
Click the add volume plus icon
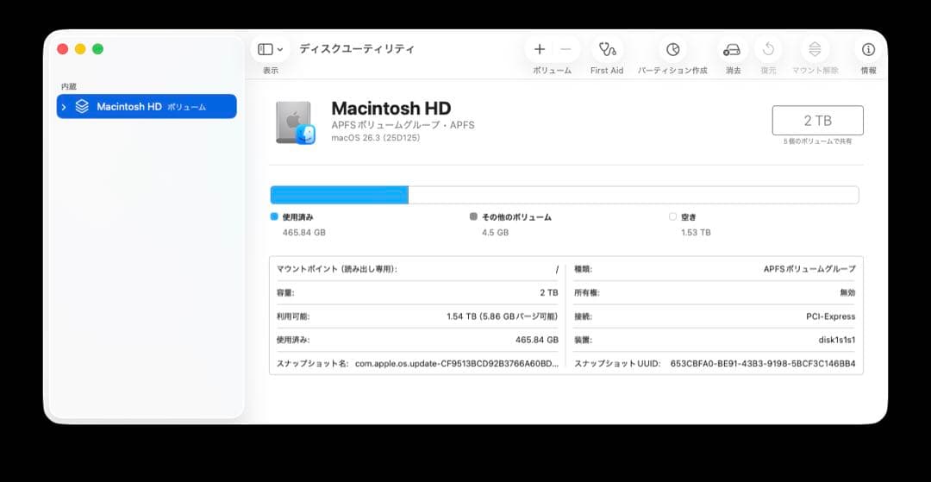[x=539, y=49]
